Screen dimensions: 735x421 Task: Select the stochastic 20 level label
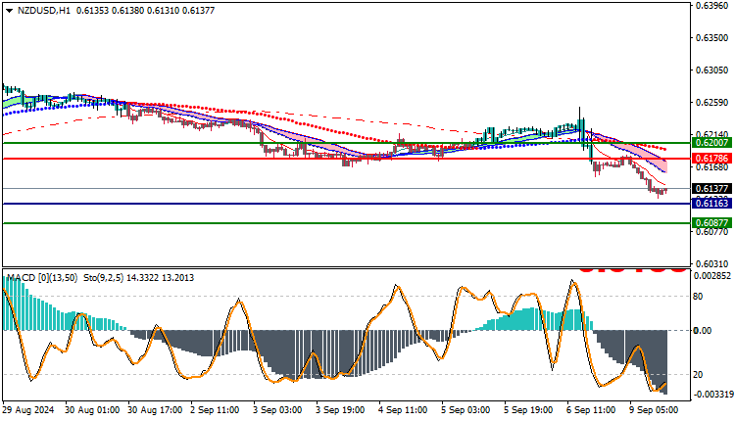point(698,375)
